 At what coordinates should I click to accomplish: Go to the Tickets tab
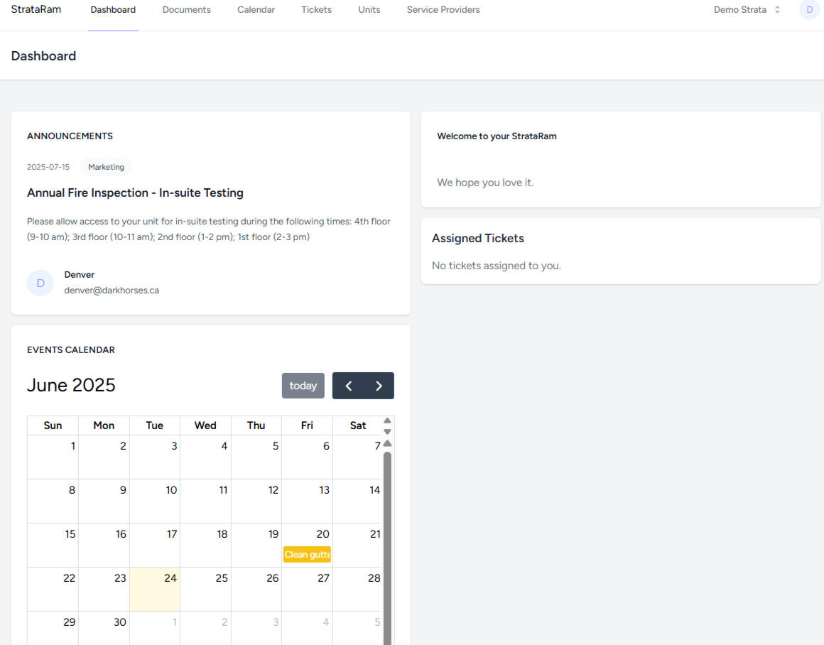click(x=316, y=10)
